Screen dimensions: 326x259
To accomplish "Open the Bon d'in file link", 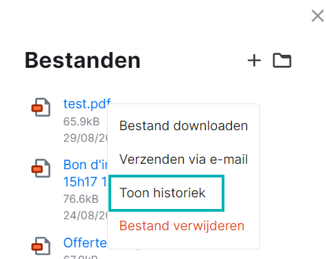I will [85, 164].
